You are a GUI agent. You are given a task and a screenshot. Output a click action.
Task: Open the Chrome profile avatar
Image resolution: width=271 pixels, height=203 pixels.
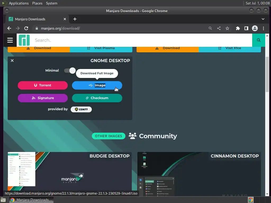click(x=255, y=28)
